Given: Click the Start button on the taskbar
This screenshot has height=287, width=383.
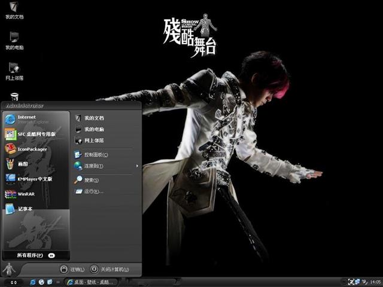Looking at the screenshot, I should (14, 282).
